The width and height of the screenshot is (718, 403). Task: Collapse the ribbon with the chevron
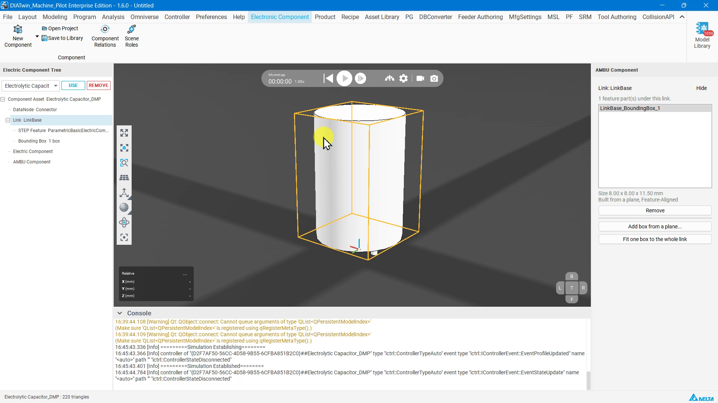point(682,17)
